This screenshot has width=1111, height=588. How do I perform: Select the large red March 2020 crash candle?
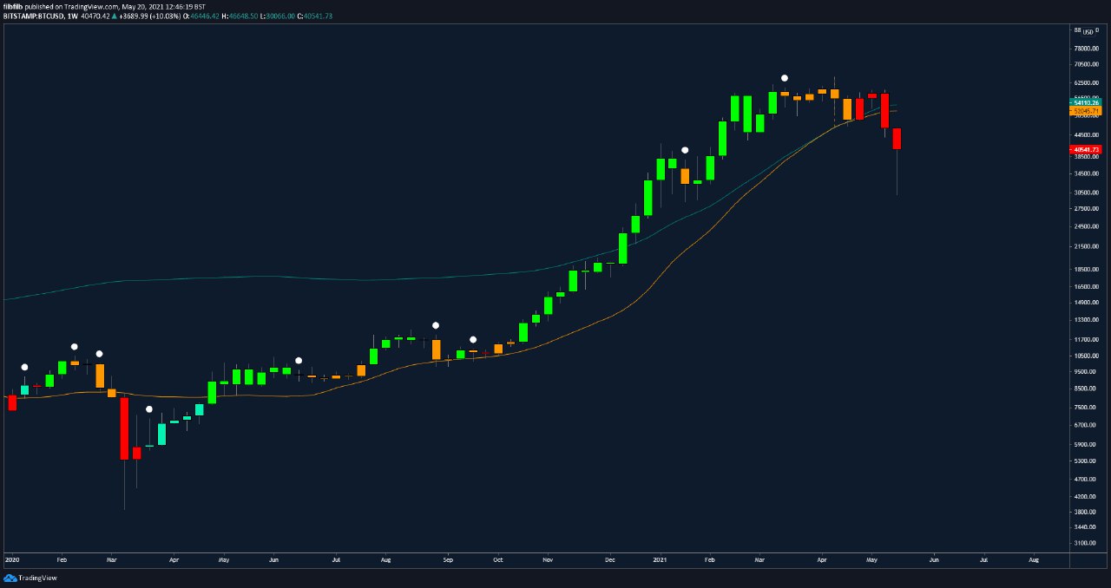click(124, 428)
